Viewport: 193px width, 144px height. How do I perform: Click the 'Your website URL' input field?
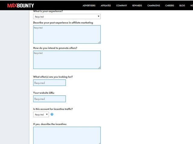pyautogui.click(x=49, y=99)
